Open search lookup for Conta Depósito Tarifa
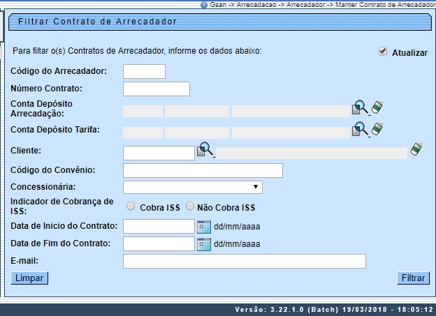The height and width of the screenshot is (316, 436). coord(359,129)
